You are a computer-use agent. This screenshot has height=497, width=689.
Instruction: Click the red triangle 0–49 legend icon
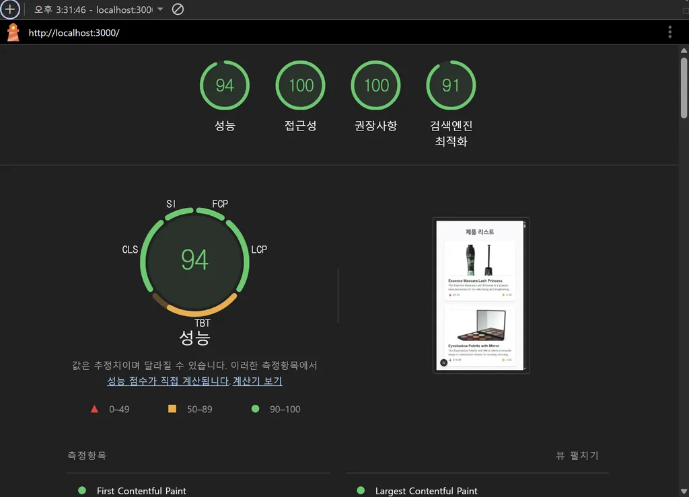tap(94, 409)
